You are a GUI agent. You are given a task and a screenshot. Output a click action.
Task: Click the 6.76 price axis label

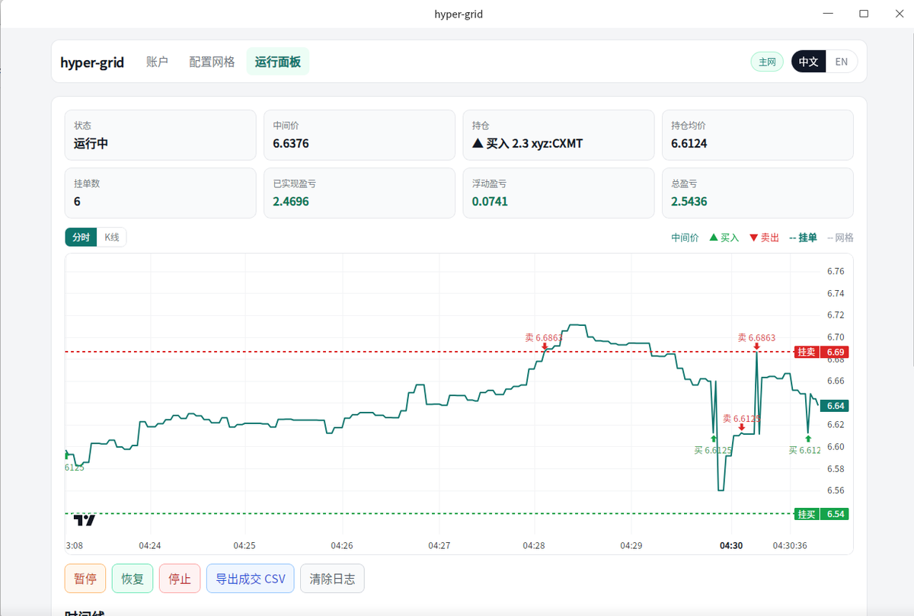836,272
